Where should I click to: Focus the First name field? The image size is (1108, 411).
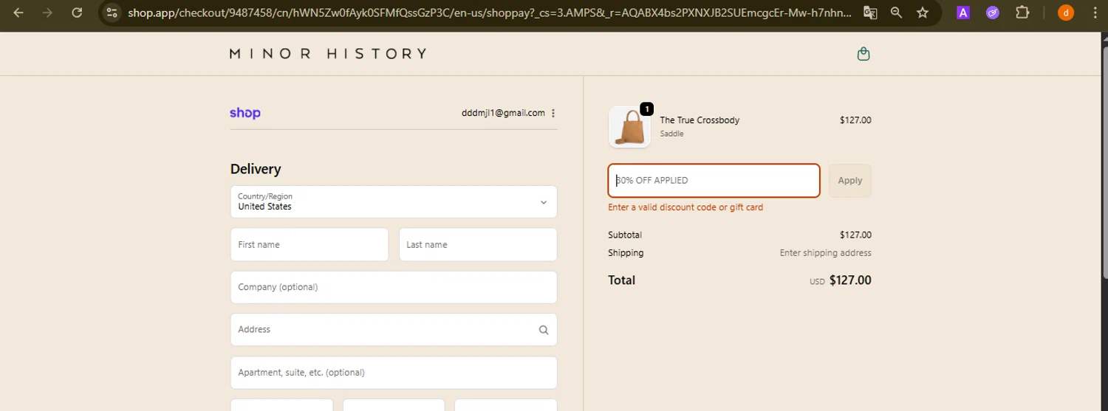coord(310,244)
